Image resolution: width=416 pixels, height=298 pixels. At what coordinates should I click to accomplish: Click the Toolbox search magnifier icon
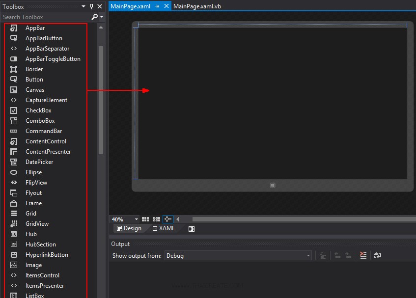[x=95, y=17]
